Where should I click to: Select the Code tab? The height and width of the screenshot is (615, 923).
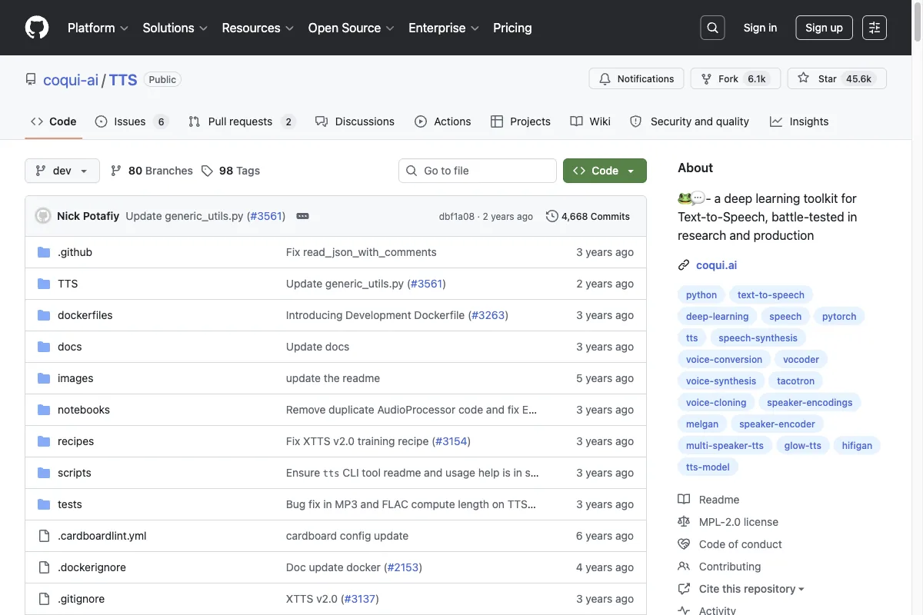[x=54, y=121]
